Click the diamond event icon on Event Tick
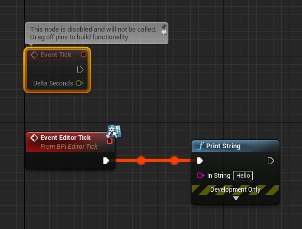The height and width of the screenshot is (229, 302). [x=34, y=55]
